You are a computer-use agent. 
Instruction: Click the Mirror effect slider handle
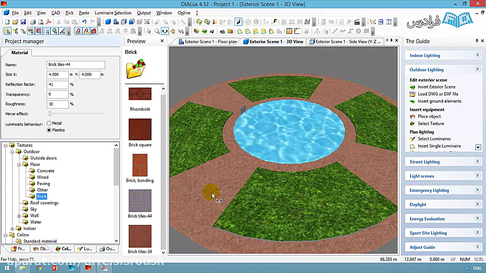pos(50,114)
